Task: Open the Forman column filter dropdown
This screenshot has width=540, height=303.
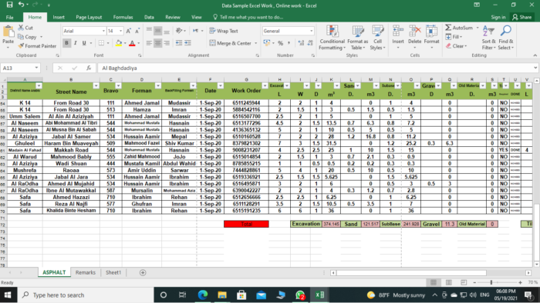Action: point(158,86)
